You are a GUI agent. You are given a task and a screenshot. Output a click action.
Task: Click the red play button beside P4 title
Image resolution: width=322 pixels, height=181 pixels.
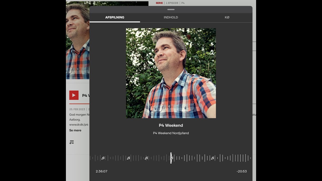(74, 95)
